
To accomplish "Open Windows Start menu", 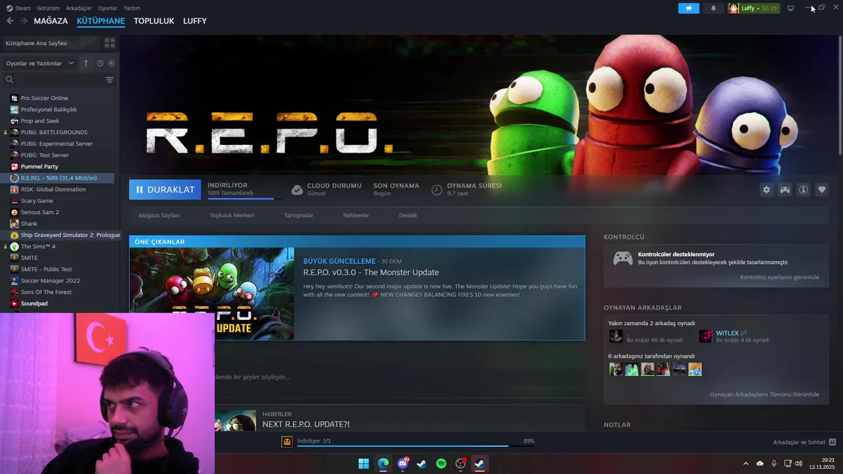I will pyautogui.click(x=364, y=463).
